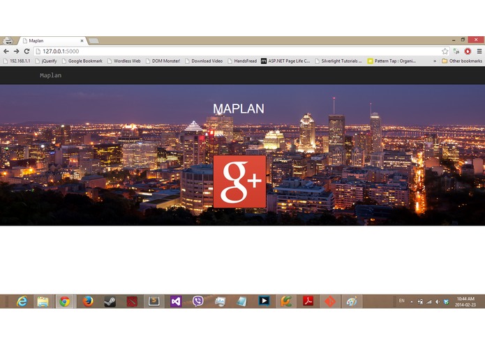The width and height of the screenshot is (485, 344).
Task: Expand hidden bookmarks with the » chevron
Action: click(x=435, y=61)
